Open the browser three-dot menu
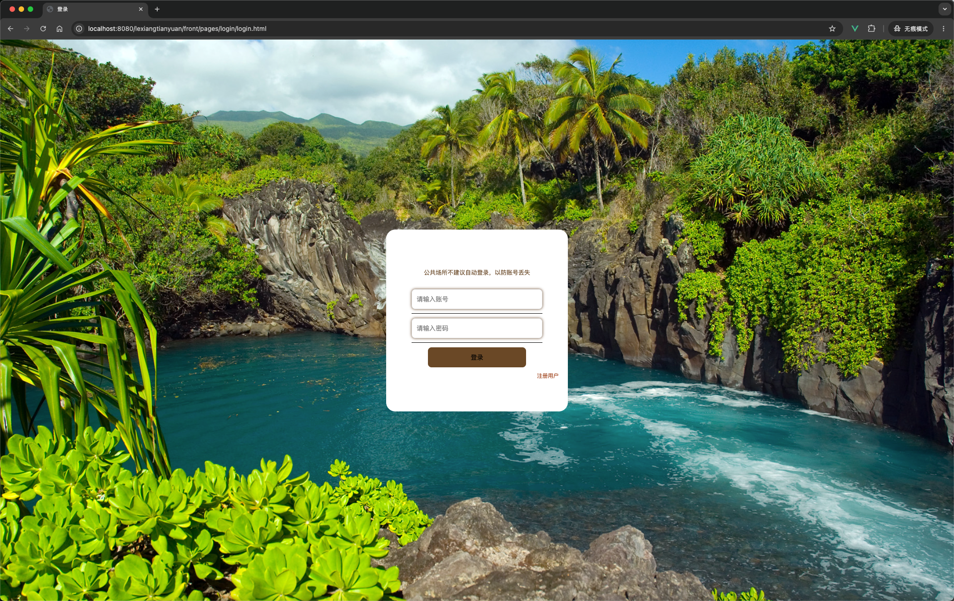The width and height of the screenshot is (954, 601). click(x=944, y=29)
